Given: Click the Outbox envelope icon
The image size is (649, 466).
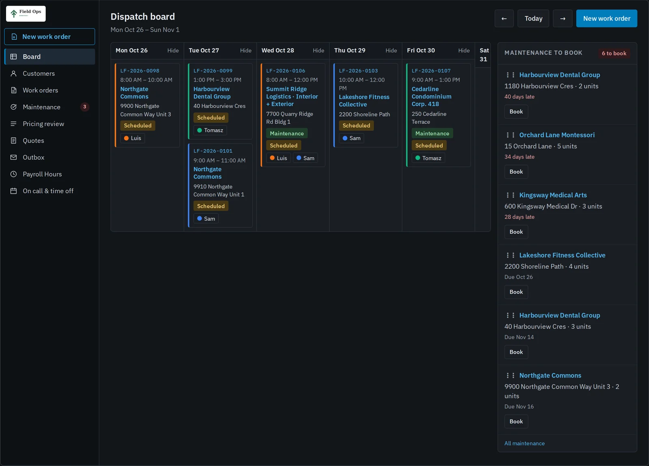Looking at the screenshot, I should point(13,157).
